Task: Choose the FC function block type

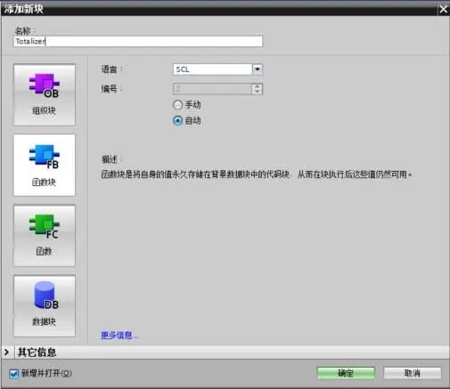Action: (x=45, y=236)
